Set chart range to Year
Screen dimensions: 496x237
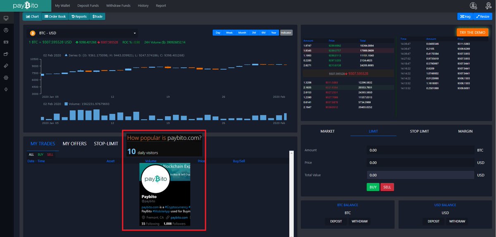tap(274, 33)
